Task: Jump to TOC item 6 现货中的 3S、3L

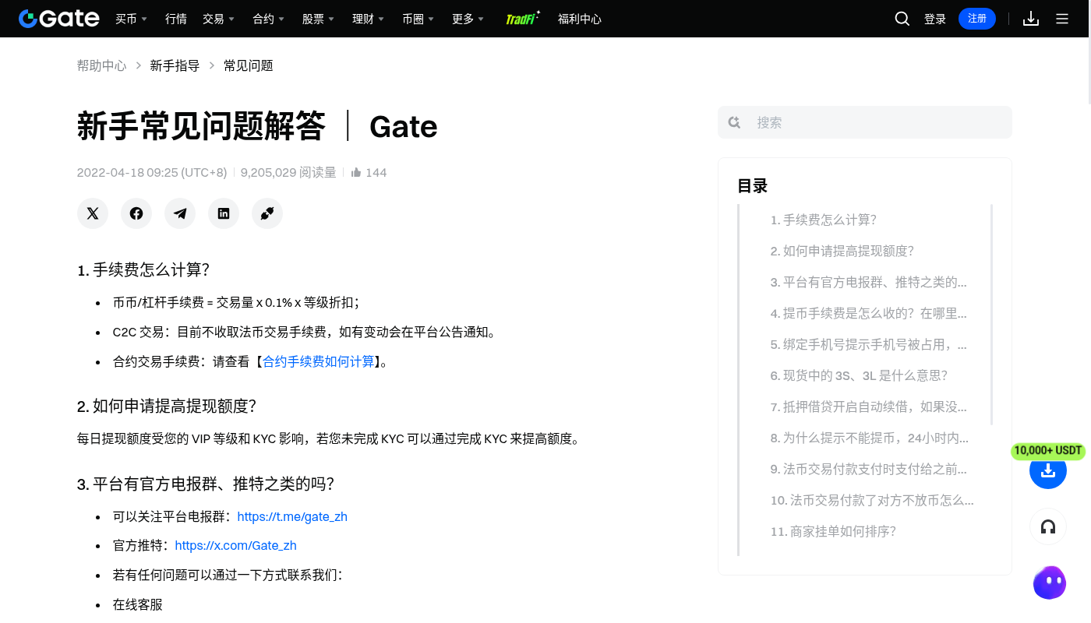Action: coord(859,375)
